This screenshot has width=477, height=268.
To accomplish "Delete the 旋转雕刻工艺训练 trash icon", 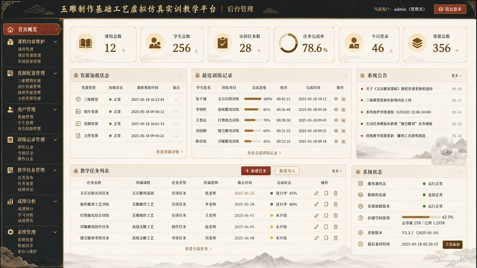I will click(x=335, y=204).
